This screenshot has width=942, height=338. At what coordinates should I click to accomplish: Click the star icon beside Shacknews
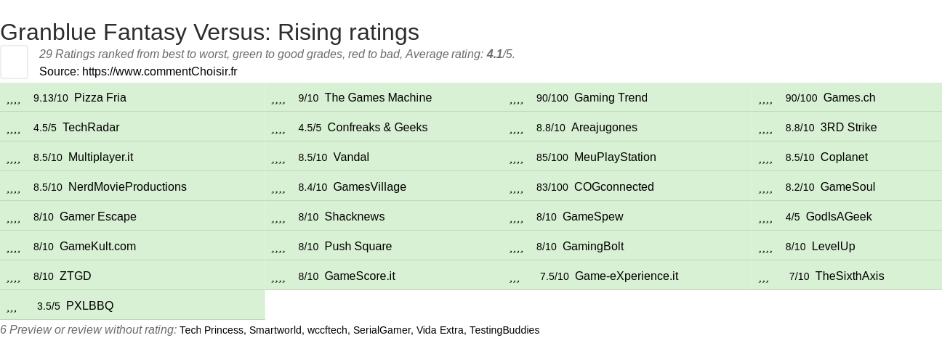point(278,218)
